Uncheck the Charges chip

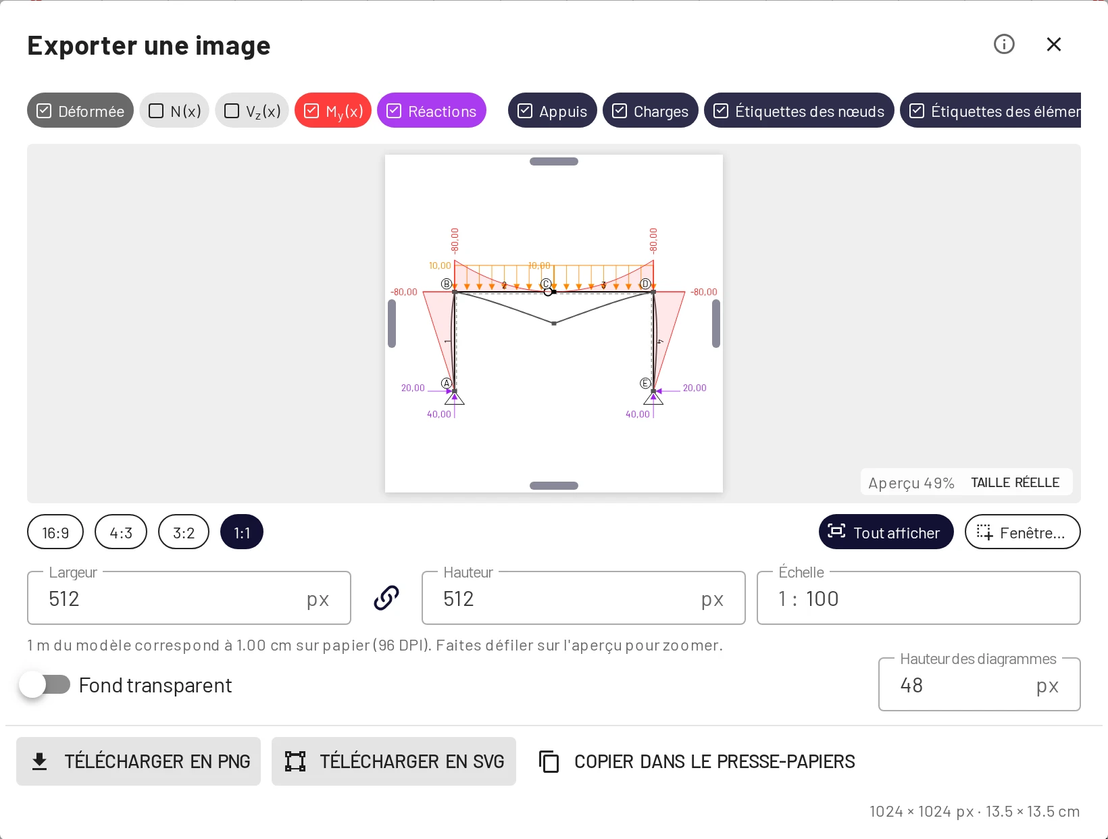651,111
